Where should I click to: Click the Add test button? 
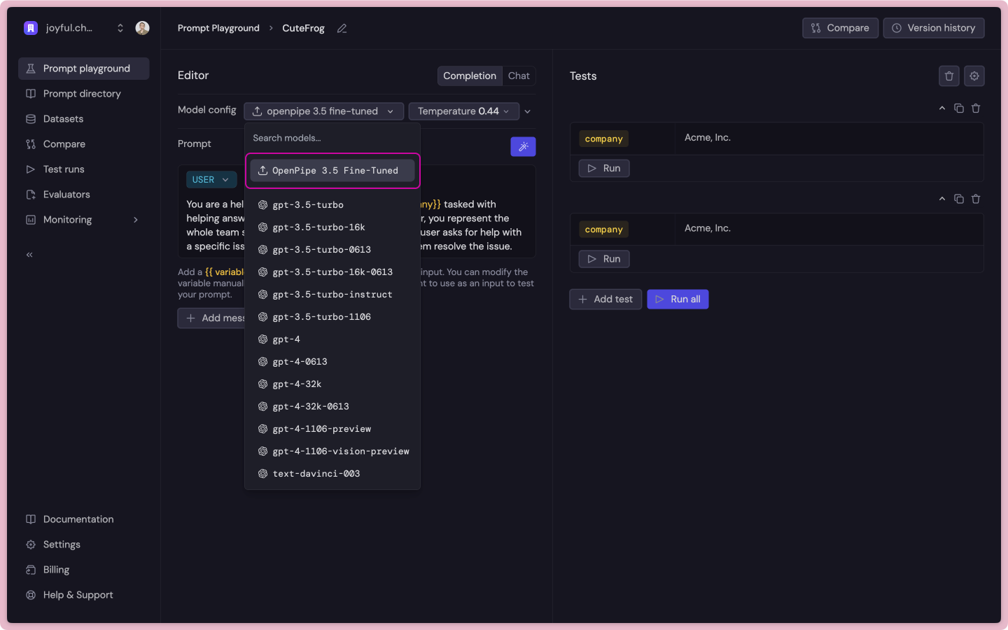coord(605,300)
